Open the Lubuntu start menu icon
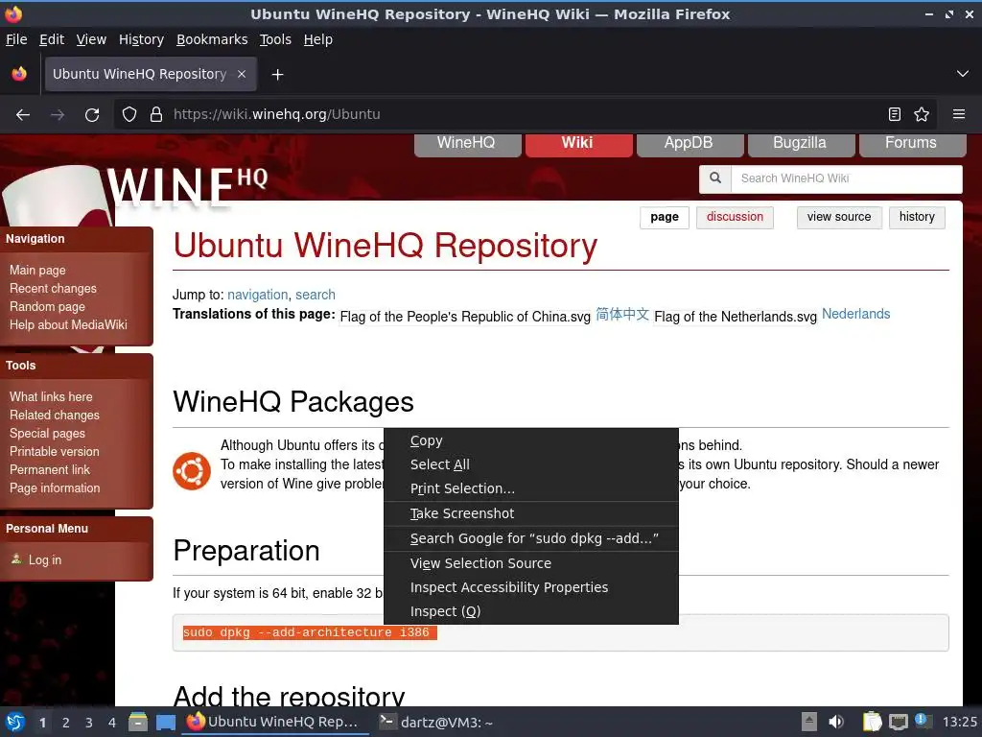 (15, 723)
